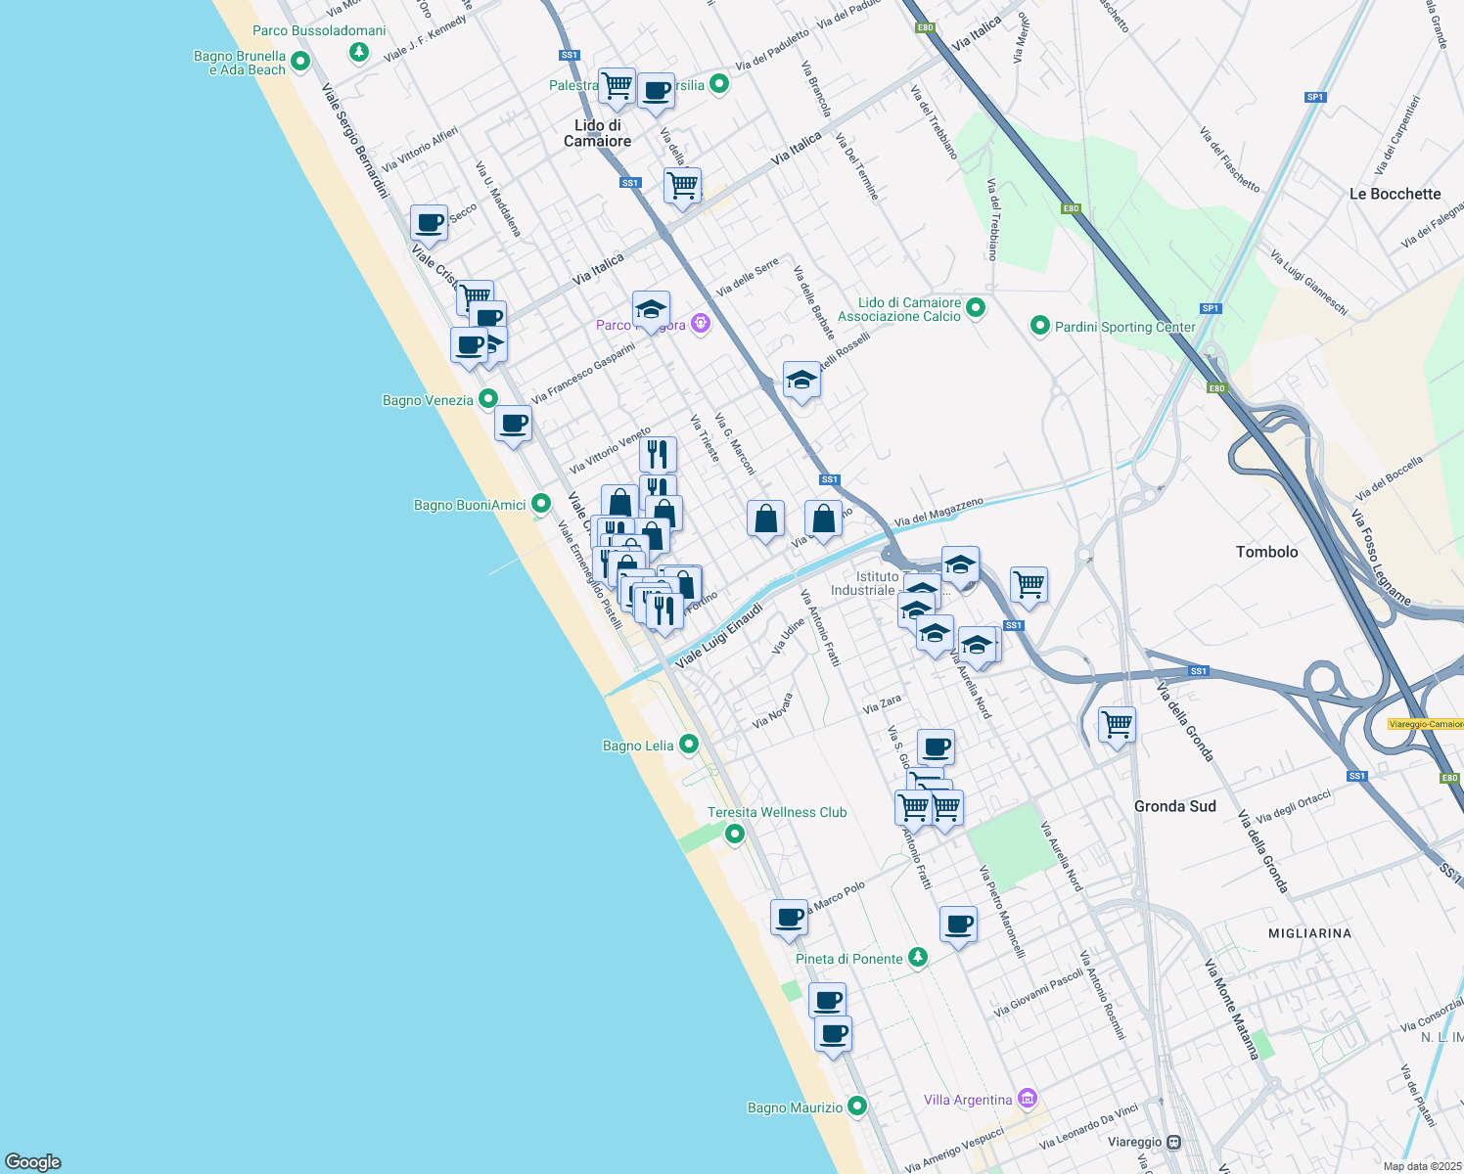Image resolution: width=1464 pixels, height=1174 pixels.
Task: Click cafe marker on Via Marco Polo
Action: pos(789,919)
